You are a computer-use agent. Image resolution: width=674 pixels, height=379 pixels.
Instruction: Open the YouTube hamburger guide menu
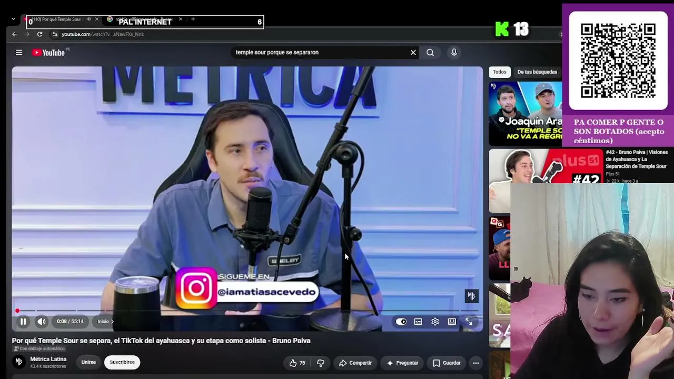pos(19,52)
